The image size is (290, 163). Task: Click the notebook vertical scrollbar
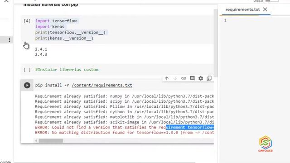point(216,43)
